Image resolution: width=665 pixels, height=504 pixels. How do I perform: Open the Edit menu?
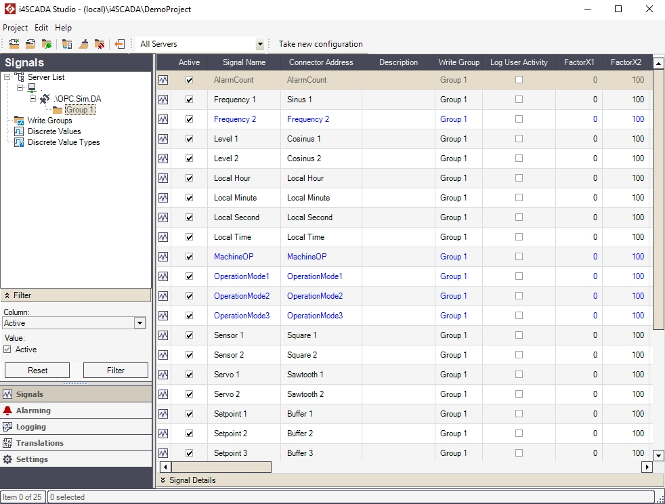click(41, 28)
